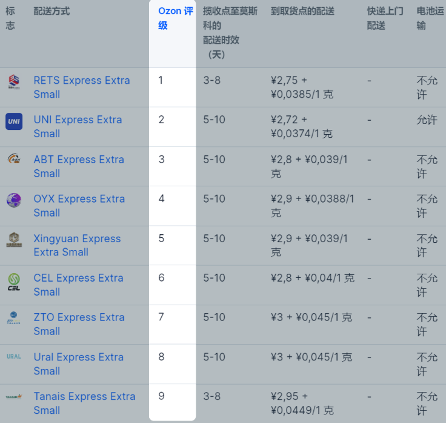Click price ¥2,75 + ¥0,0385/1 克

[x=302, y=87]
